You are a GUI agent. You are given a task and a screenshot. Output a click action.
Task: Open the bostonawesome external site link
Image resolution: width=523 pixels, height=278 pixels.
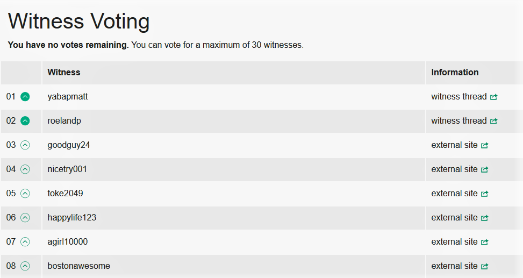(x=454, y=266)
